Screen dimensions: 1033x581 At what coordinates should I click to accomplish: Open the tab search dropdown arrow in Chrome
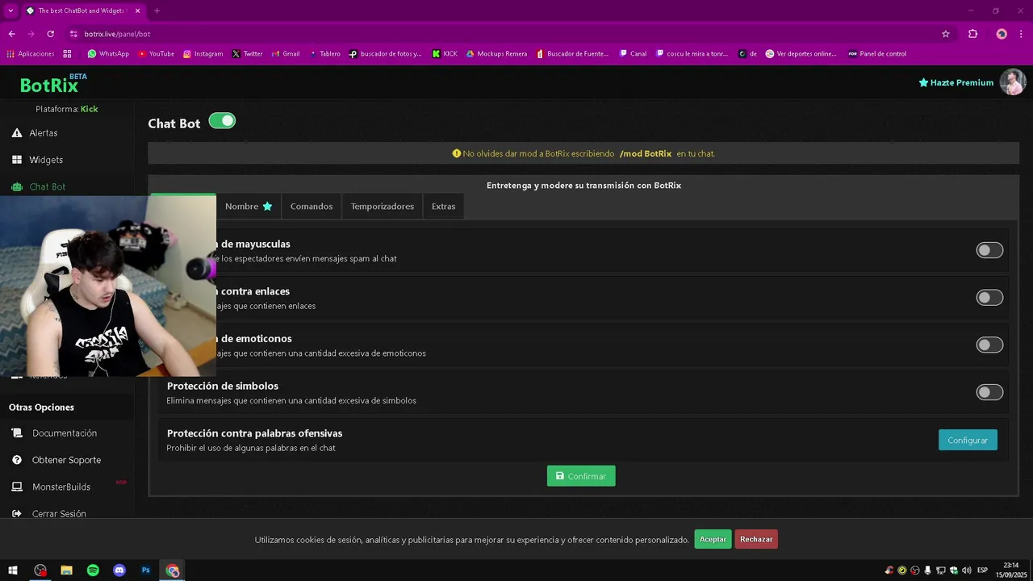pos(10,10)
